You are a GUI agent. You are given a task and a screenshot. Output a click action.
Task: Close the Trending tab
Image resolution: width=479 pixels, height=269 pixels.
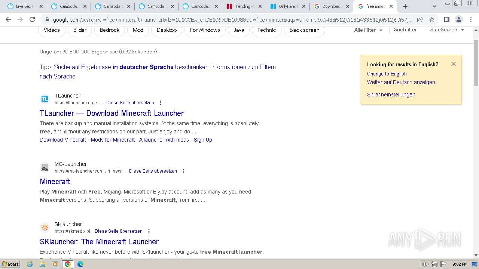[259, 6]
